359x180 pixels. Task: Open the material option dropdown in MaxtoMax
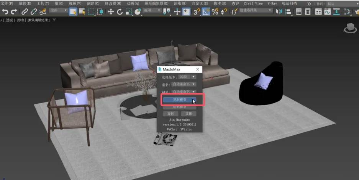184,92
